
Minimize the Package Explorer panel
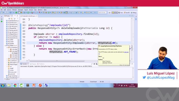[x=15, y=16]
